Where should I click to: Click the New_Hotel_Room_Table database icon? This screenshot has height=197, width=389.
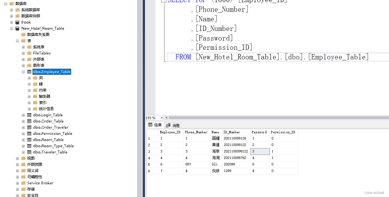click(x=17, y=28)
